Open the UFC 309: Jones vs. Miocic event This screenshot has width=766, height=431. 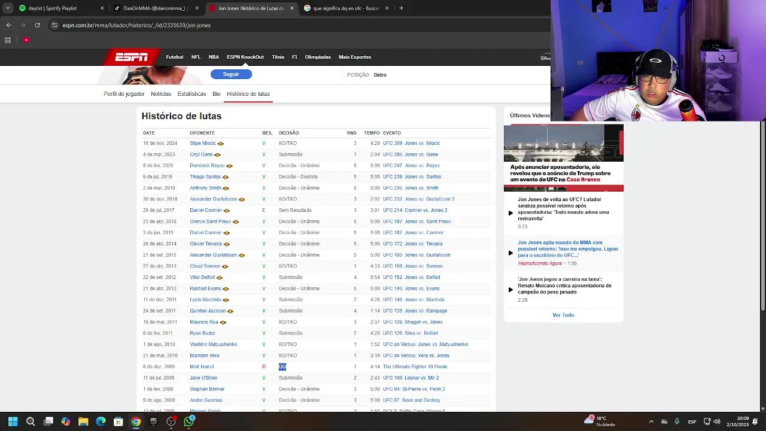(411, 144)
